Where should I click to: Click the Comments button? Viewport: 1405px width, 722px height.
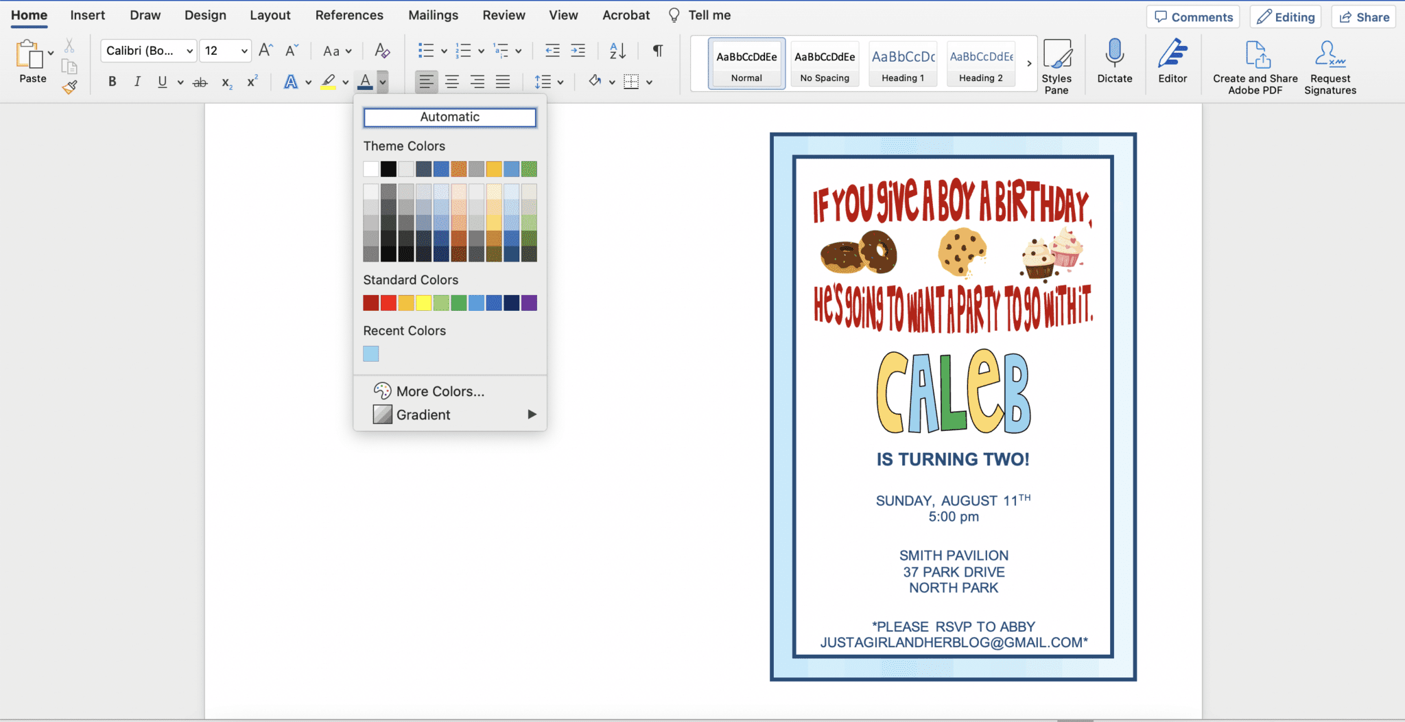click(1193, 17)
